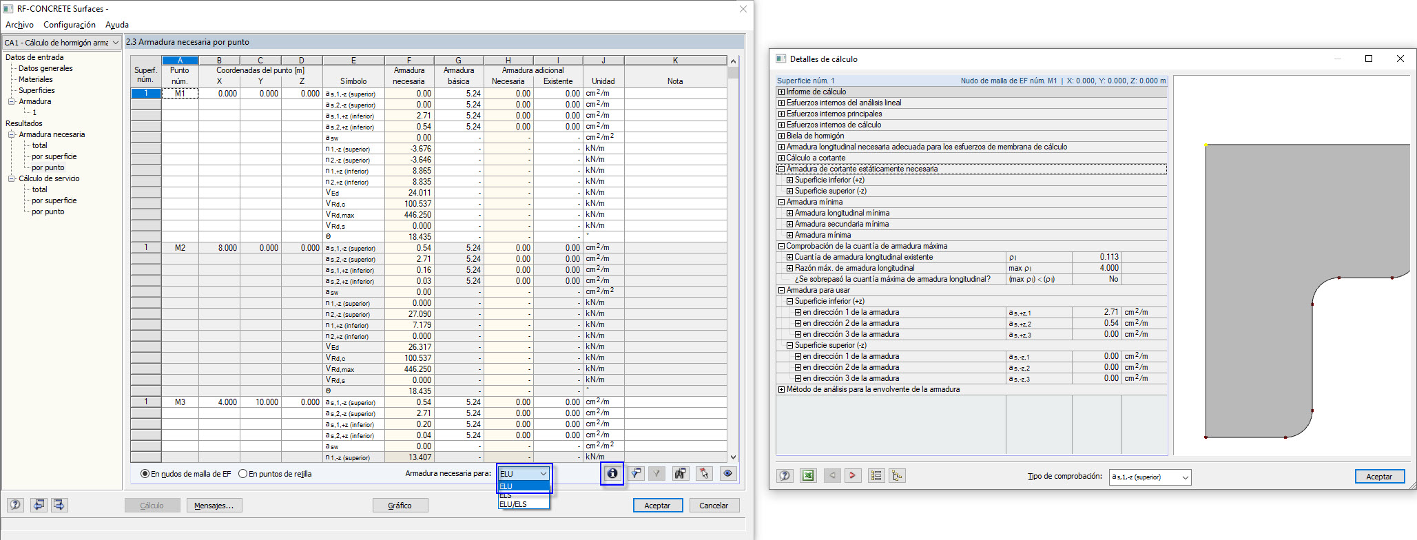Viewport: 1417px width, 540px height.
Task: Collapse 'Cálculo de servicio' tree node
Action: (x=12, y=178)
